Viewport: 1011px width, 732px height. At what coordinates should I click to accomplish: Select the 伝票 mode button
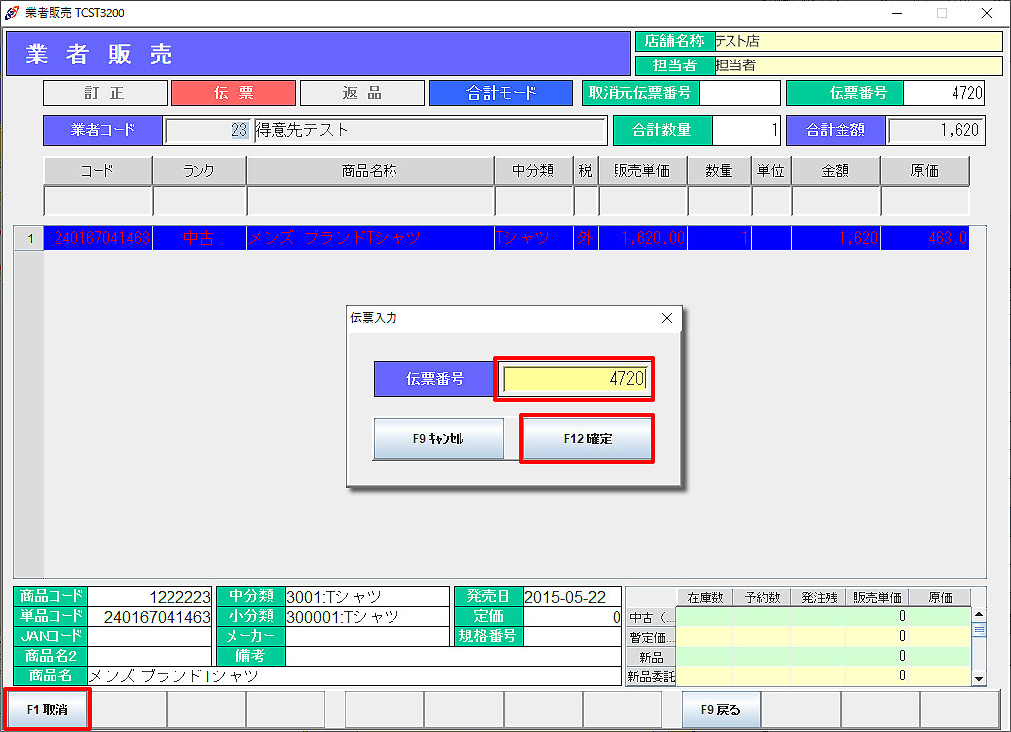[x=234, y=93]
